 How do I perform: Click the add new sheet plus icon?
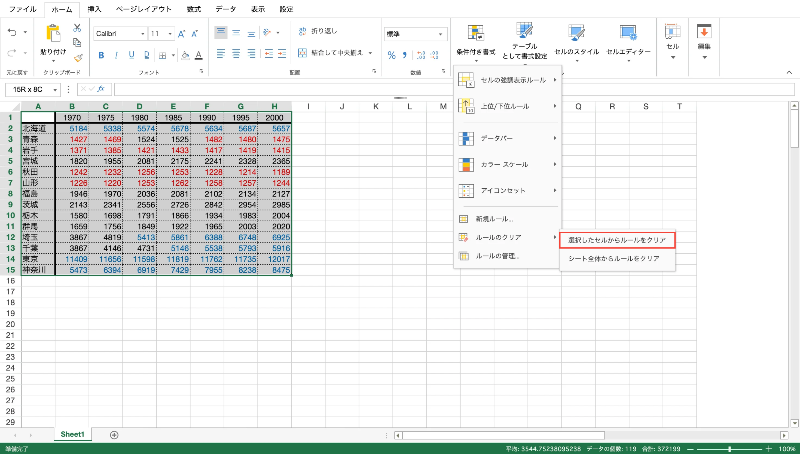114,435
